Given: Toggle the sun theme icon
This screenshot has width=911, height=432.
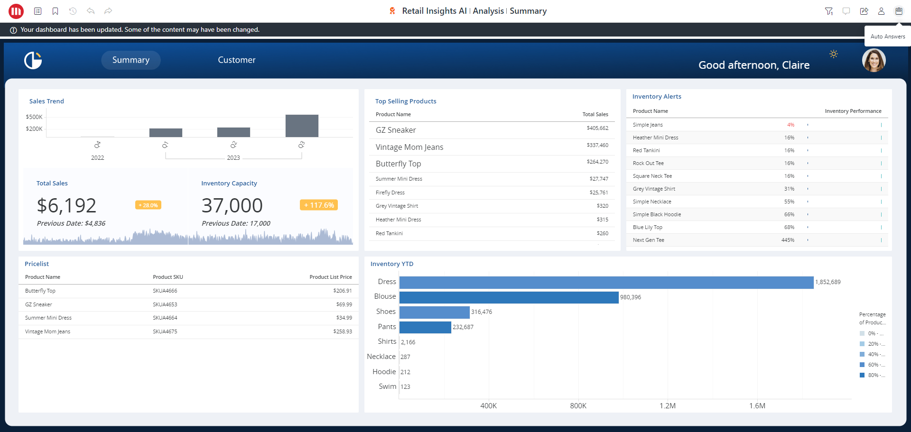Looking at the screenshot, I should click(834, 54).
